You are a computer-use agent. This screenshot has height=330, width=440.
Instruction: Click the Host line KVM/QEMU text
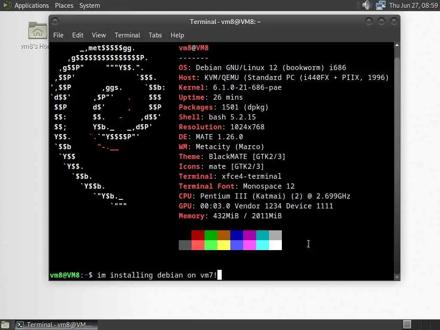click(284, 77)
